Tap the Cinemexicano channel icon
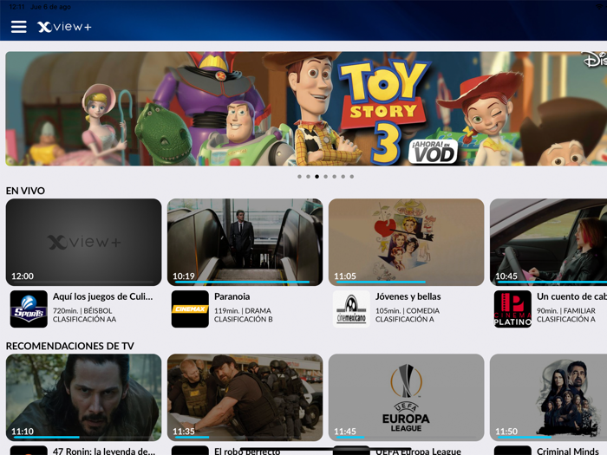 point(351,309)
